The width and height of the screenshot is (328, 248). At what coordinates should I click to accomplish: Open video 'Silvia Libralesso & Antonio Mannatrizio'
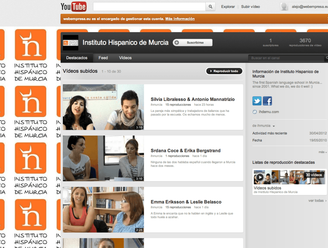[193, 99]
